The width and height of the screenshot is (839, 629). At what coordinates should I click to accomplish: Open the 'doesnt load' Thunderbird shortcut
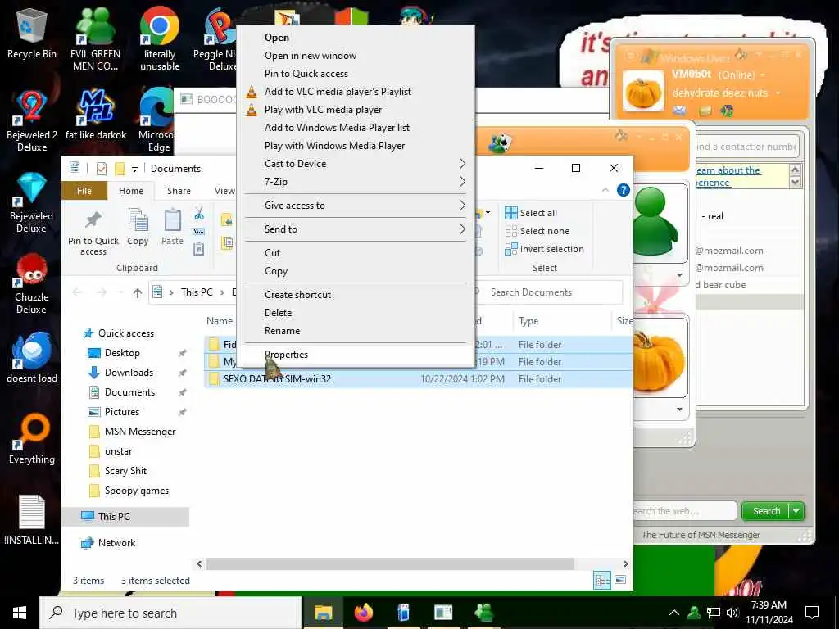pyautogui.click(x=32, y=357)
